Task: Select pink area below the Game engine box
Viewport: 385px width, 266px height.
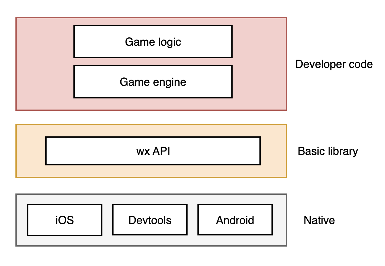Action: pyautogui.click(x=153, y=104)
